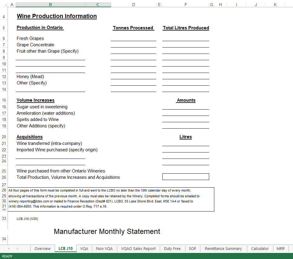This screenshot has height=259, width=293.
Task: Select column K header
Action: click(x=275, y=5)
